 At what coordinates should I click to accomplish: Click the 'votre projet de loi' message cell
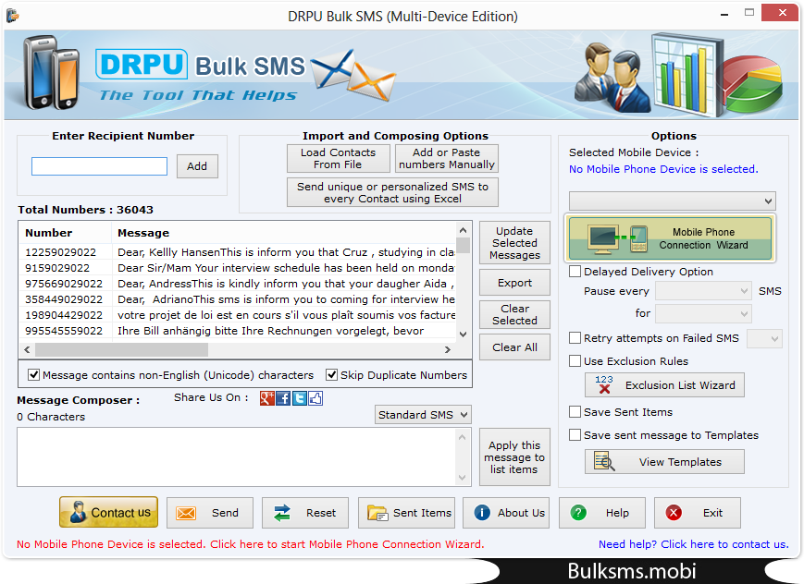[x=287, y=315]
